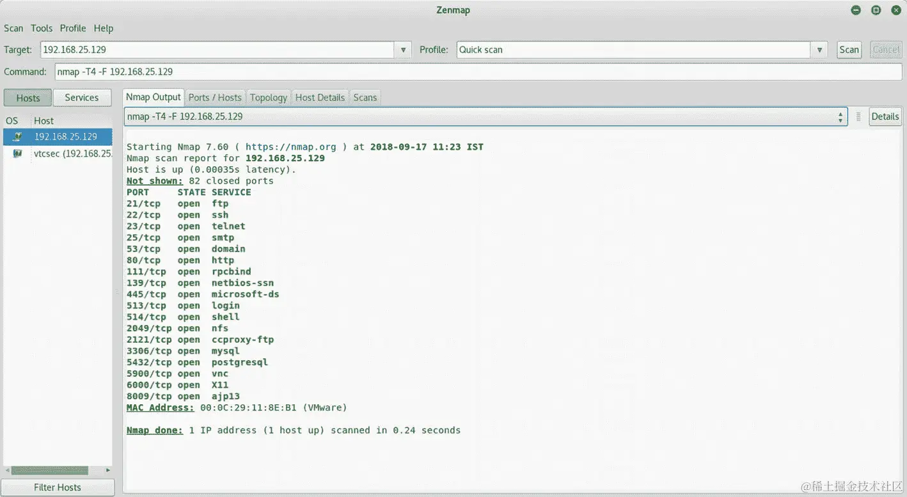Click the '5432/tcp open postgresql' output line
Image resolution: width=907 pixels, height=497 pixels.
click(197, 363)
